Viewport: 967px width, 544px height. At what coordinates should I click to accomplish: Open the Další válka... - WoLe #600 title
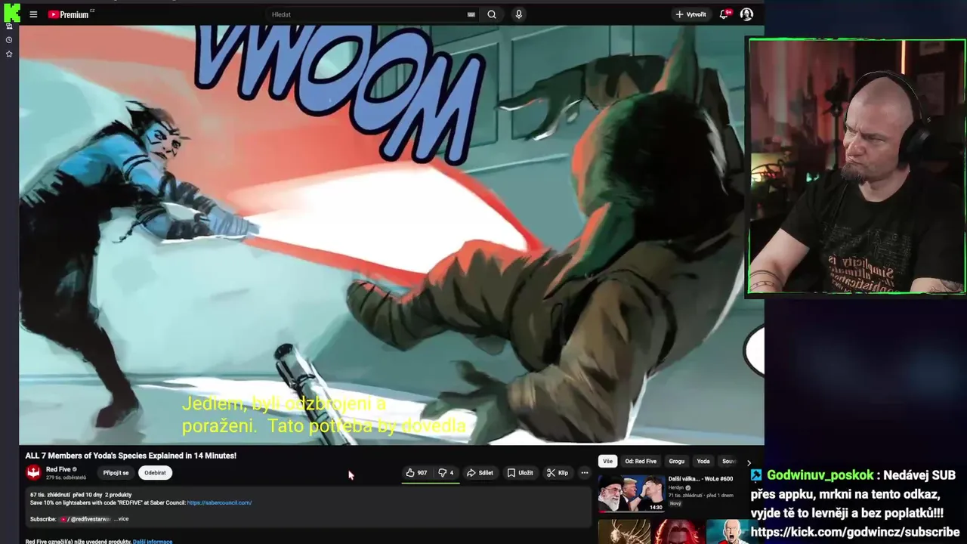pos(700,478)
